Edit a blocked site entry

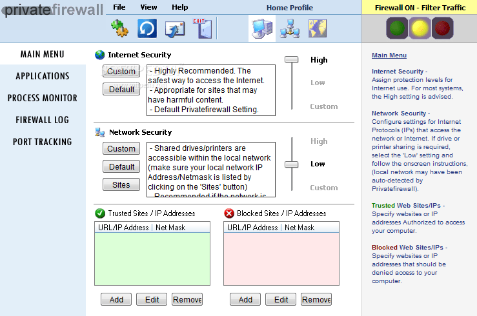[x=281, y=299]
